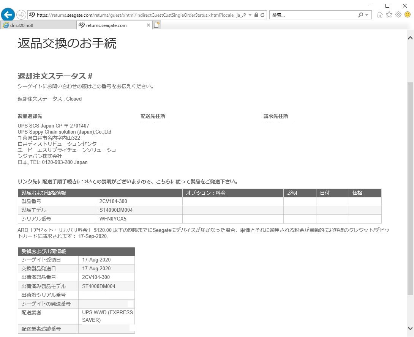Click scrollbar up arrow

(x=410, y=38)
